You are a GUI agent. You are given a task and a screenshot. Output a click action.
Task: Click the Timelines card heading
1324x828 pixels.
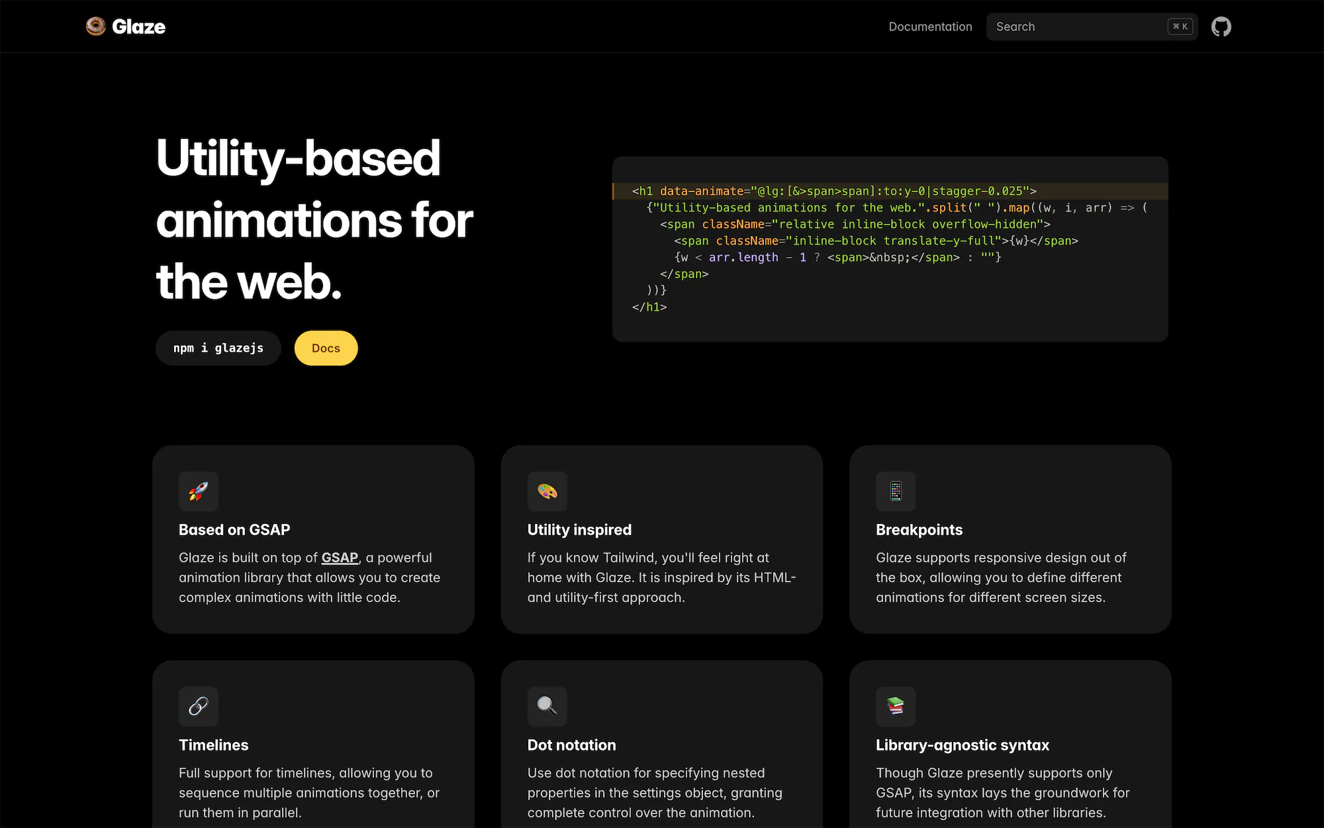[x=213, y=745]
